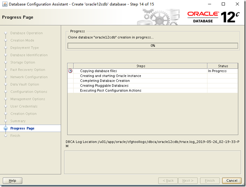Select User Credentials step in sidebar
Viewport: 246px width, 187px height.
(x=24, y=106)
